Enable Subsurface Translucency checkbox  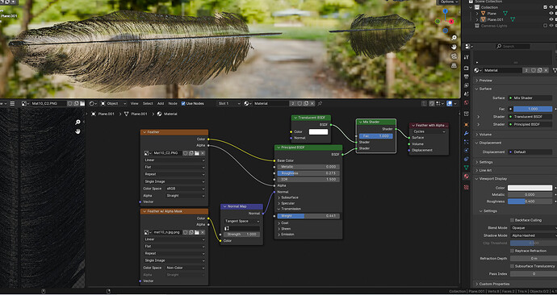click(512, 266)
